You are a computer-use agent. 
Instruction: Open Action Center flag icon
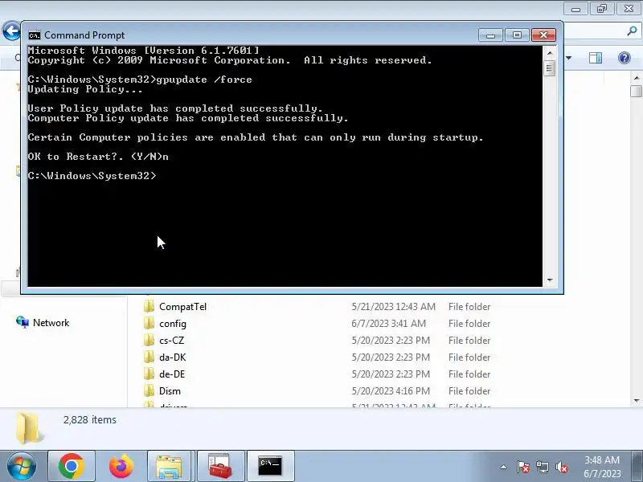(523, 467)
